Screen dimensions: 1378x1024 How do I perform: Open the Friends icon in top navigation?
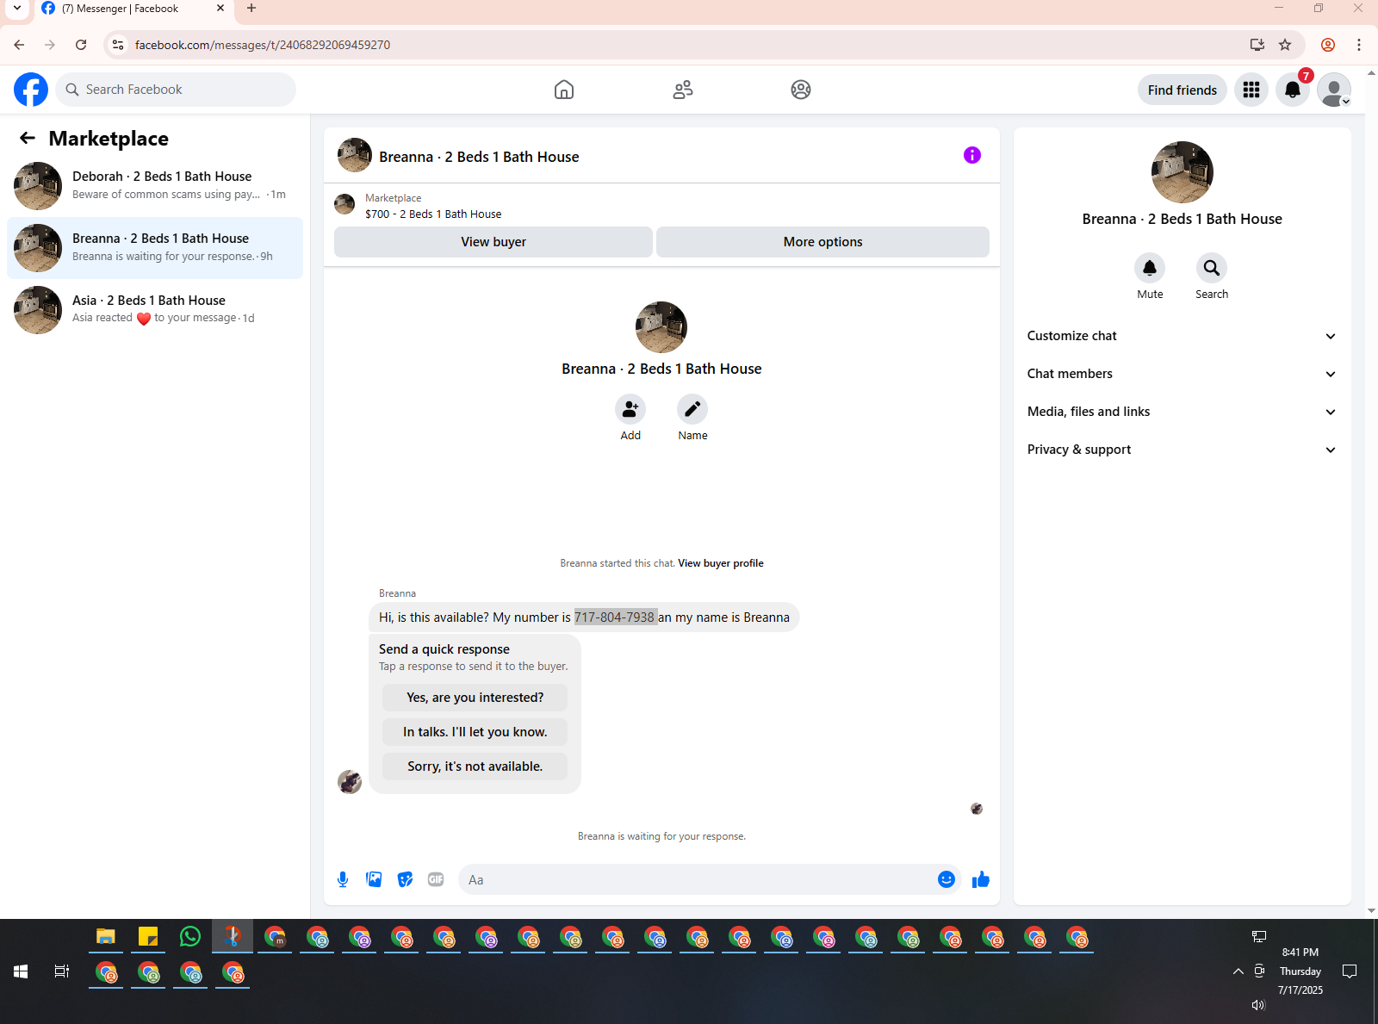coord(683,90)
